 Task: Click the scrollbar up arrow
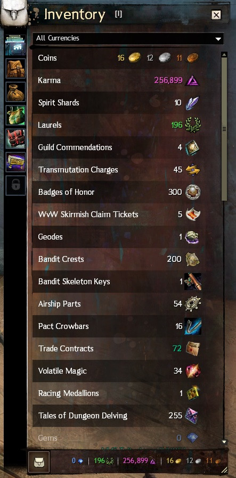(x=224, y=55)
